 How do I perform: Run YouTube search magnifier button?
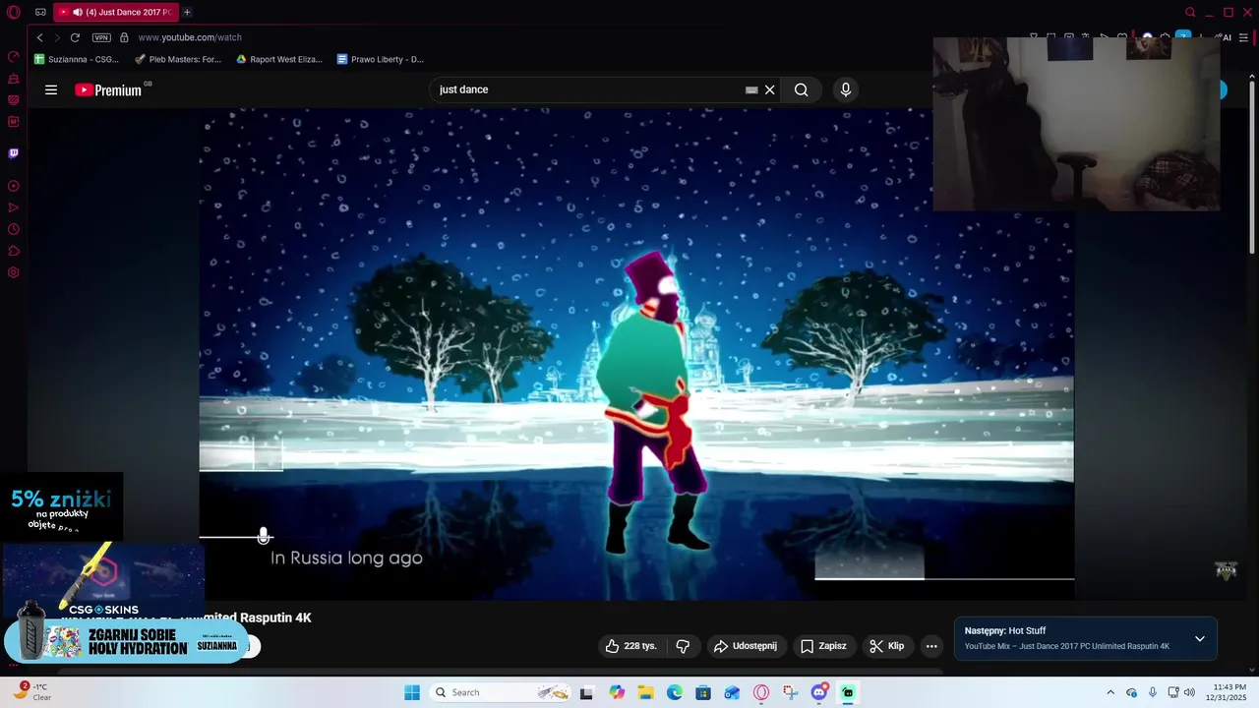(x=802, y=89)
